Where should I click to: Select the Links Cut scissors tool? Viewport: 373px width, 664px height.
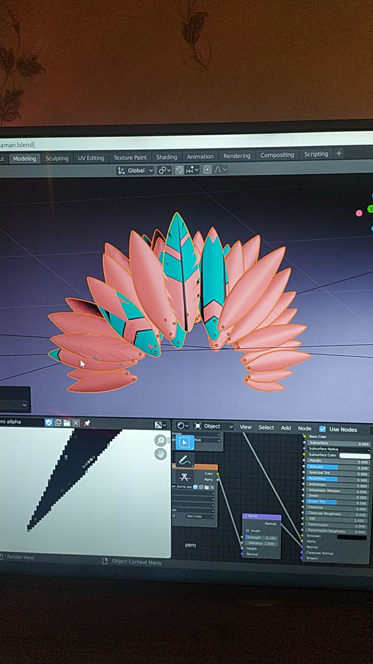pyautogui.click(x=184, y=478)
